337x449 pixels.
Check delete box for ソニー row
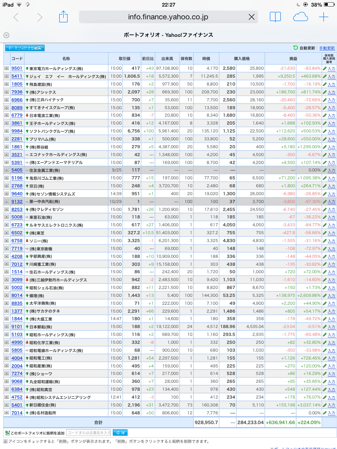pyautogui.click(x=6, y=241)
